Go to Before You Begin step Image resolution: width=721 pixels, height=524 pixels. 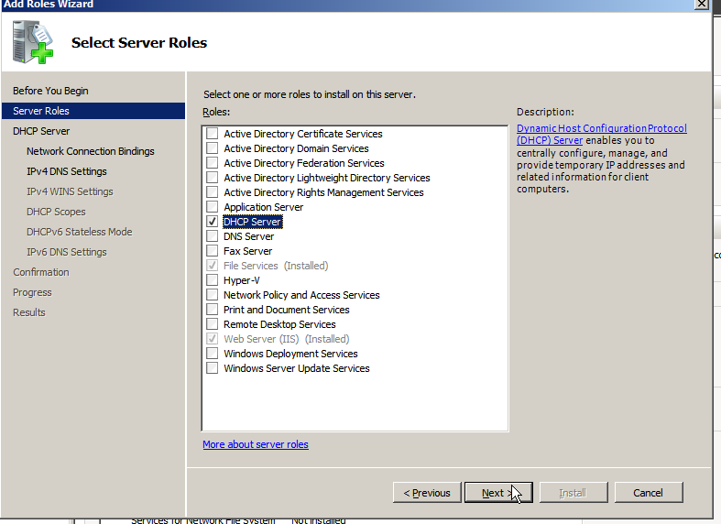tap(50, 91)
